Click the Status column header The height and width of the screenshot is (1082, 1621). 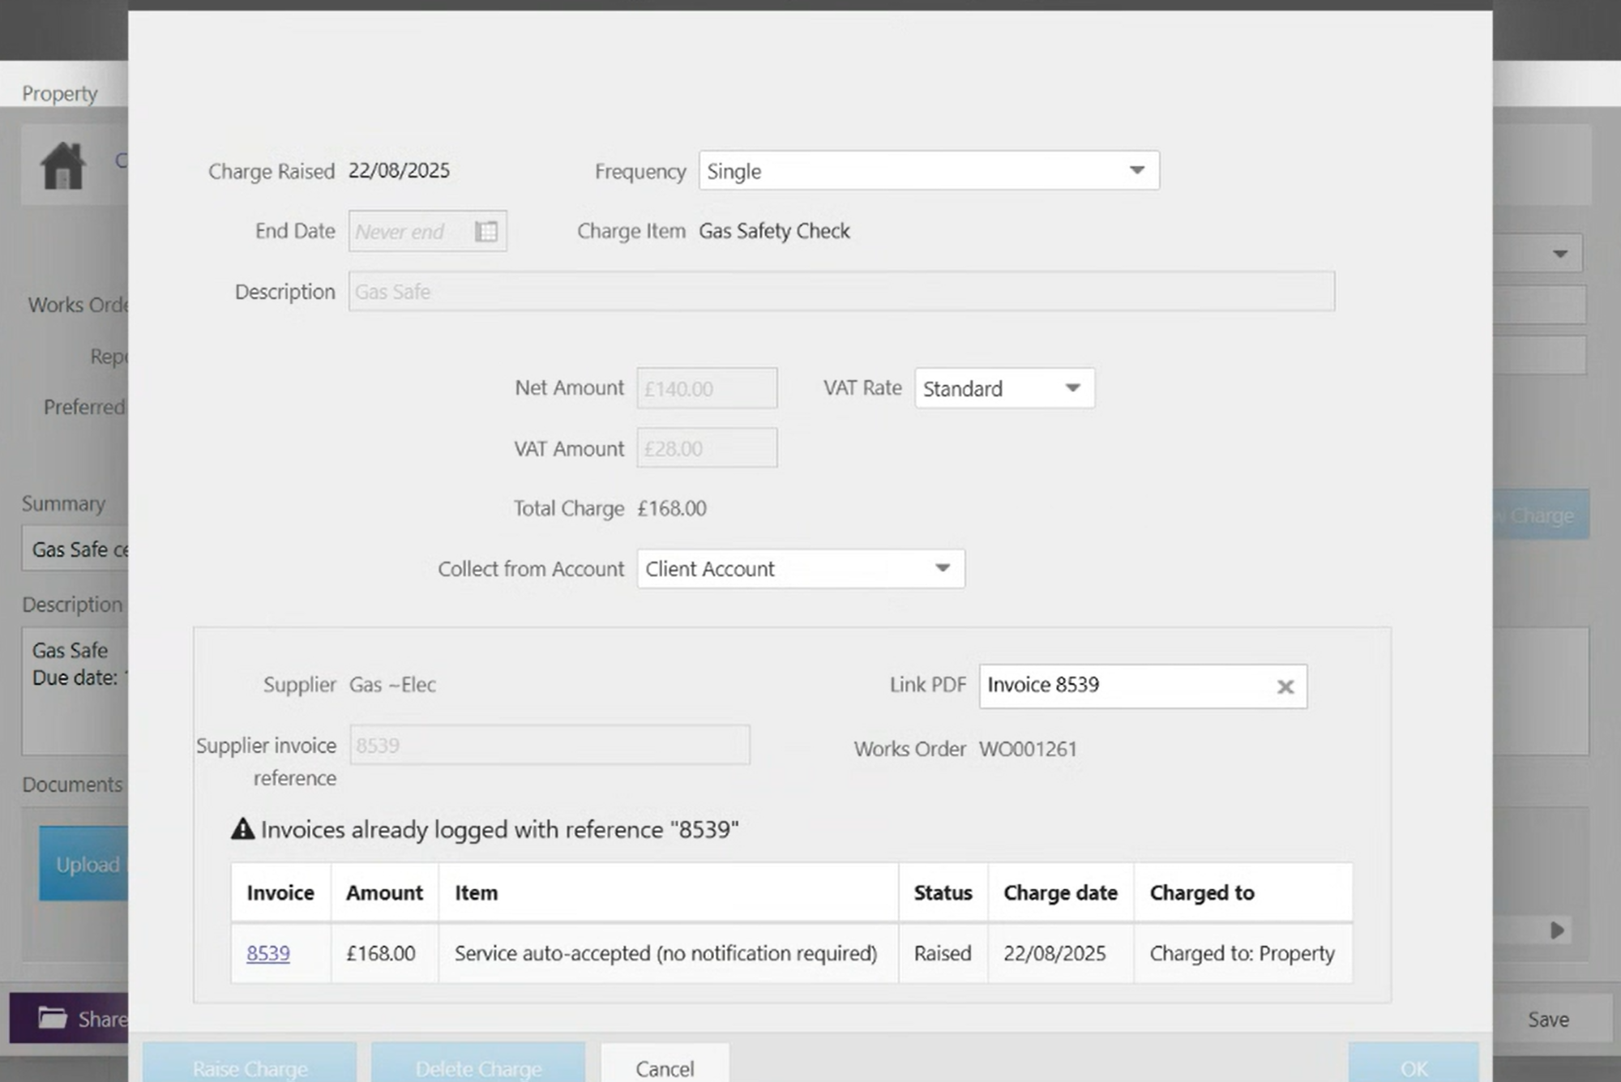pyautogui.click(x=943, y=892)
